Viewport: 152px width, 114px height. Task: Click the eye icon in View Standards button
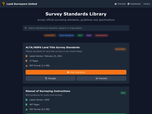coord(68,72)
